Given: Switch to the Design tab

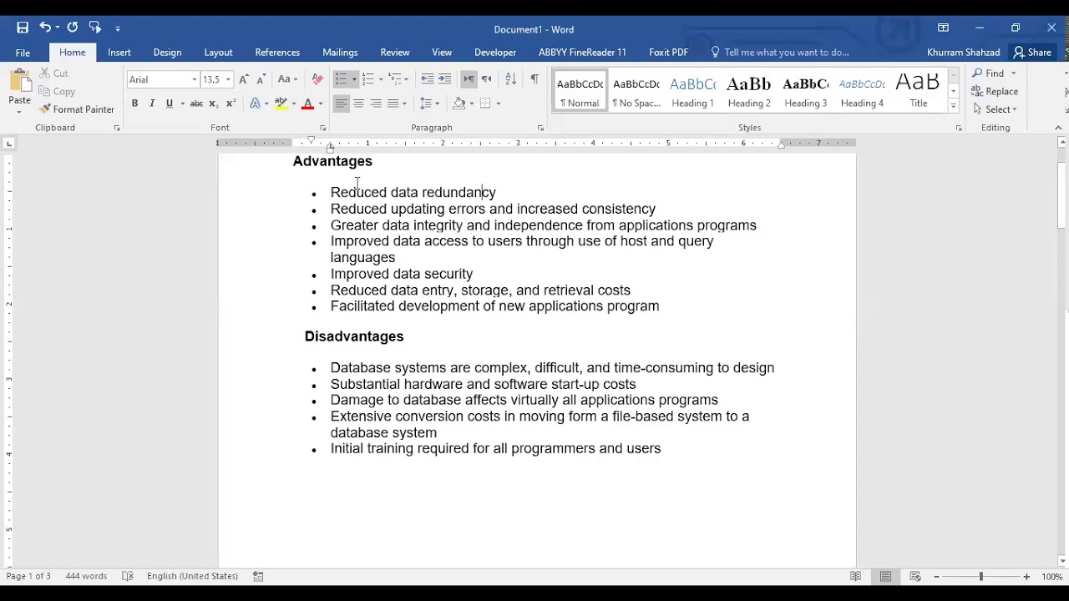Looking at the screenshot, I should coord(167,53).
